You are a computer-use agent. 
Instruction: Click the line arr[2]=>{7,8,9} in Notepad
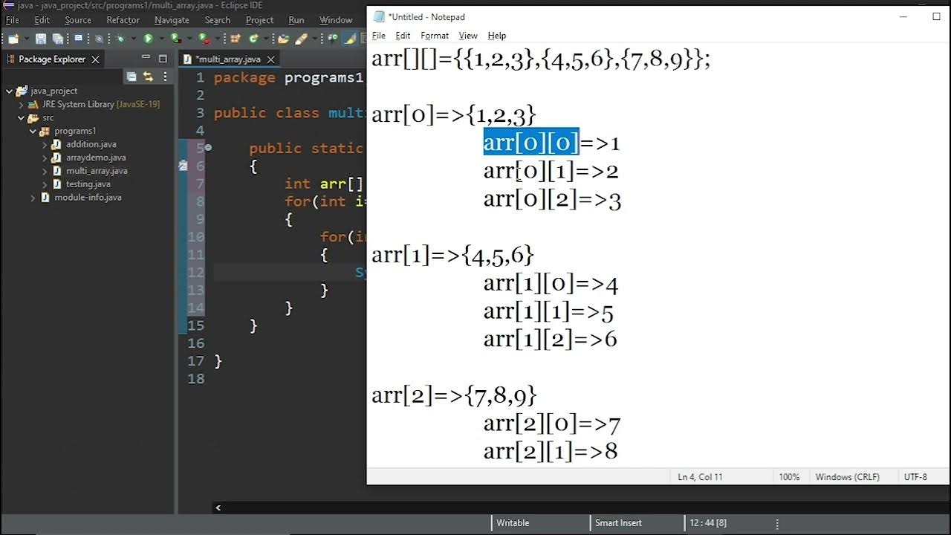(x=454, y=395)
